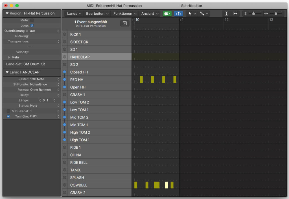Expand the Mehr disclosure triangle
Image resolution: width=289 pixels, height=199 pixels.
point(9,57)
